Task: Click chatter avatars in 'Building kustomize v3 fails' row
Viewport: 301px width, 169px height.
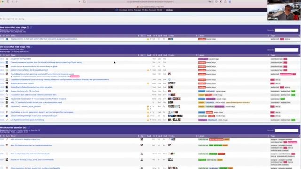Action: (x=172, y=84)
